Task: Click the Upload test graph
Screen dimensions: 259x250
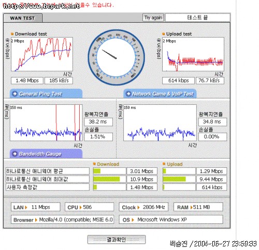Action: point(193,54)
